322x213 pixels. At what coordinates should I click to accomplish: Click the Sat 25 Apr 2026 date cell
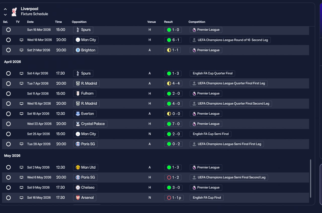point(38,134)
